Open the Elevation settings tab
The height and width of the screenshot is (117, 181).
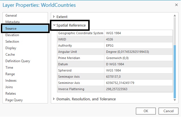tap(12, 35)
